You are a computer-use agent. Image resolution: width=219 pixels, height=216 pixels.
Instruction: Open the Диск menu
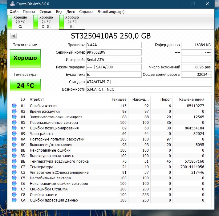pyautogui.click(x=71, y=12)
